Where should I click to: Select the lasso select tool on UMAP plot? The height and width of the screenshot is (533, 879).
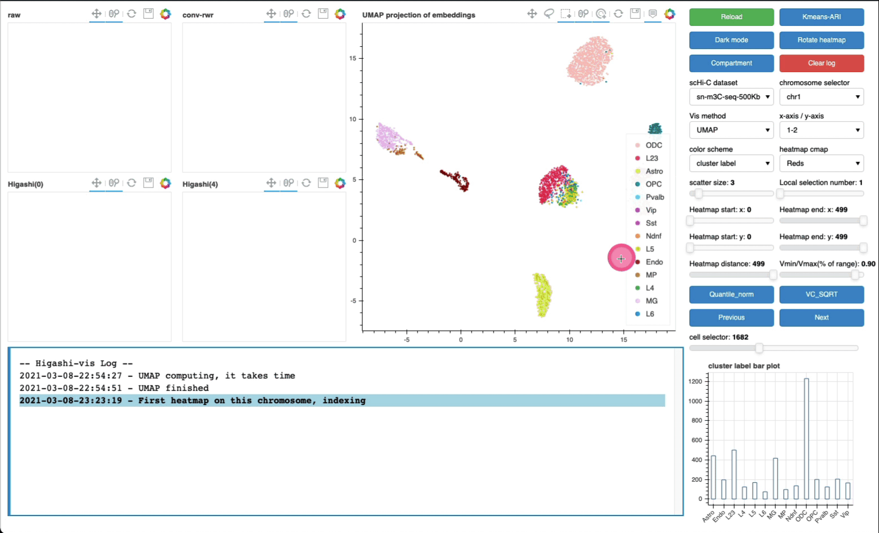coord(549,14)
